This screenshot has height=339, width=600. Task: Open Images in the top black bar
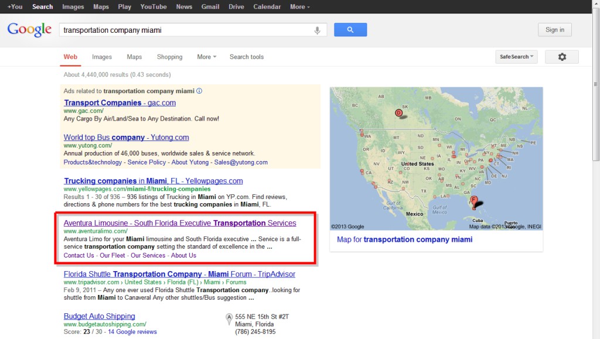(73, 6)
